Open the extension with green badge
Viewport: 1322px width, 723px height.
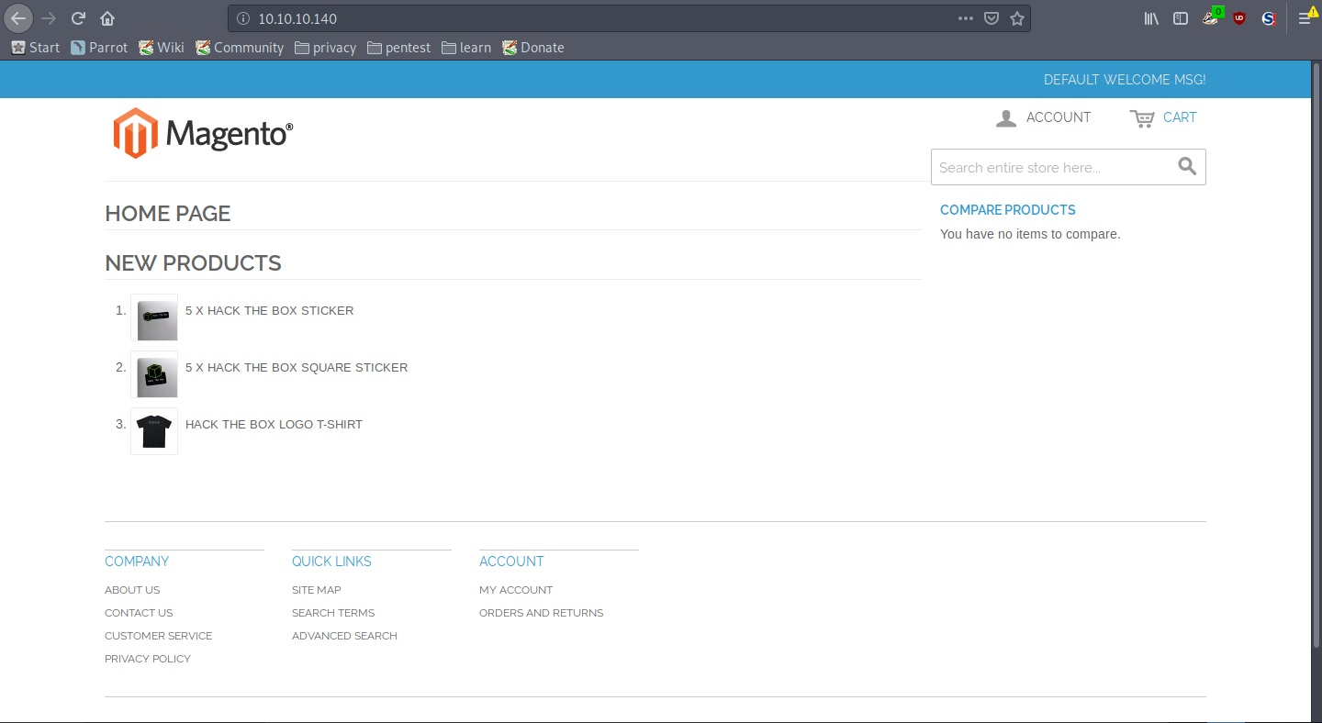click(1212, 17)
